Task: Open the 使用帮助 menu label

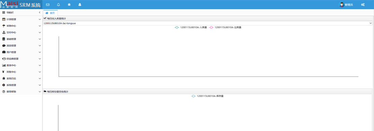Action: [x=11, y=92]
